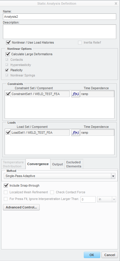Viewport: 120px width, 261px height.
Task: Close the Static Analysis Definition dialog
Action: click(x=116, y=3)
